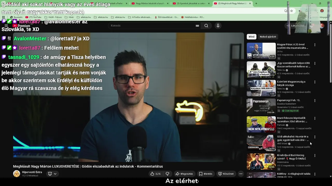The width and height of the screenshot is (332, 186).
Task: Open the browser profile avatar
Action: [x=322, y=11]
